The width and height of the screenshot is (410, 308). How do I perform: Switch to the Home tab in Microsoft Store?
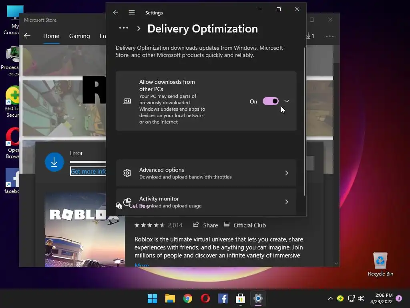(51, 36)
